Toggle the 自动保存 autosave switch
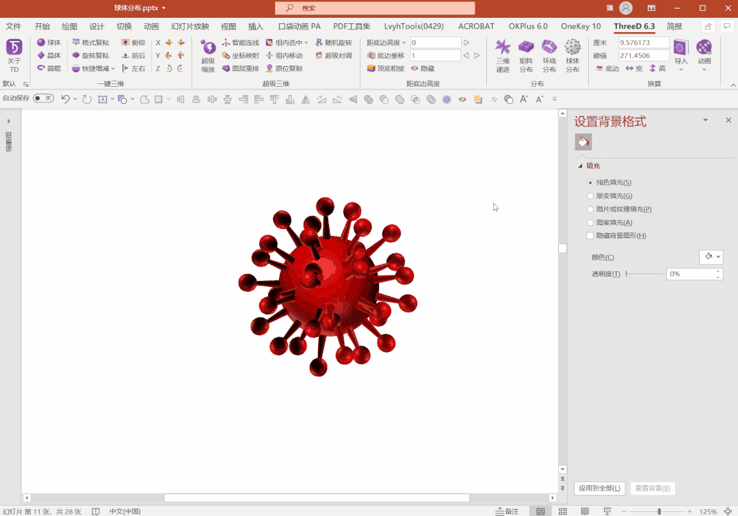 coord(43,98)
